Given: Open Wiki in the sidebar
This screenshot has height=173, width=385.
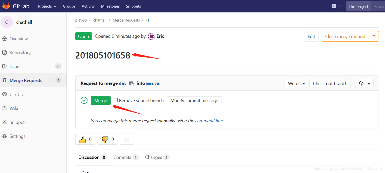Looking at the screenshot, I should click(14, 108).
